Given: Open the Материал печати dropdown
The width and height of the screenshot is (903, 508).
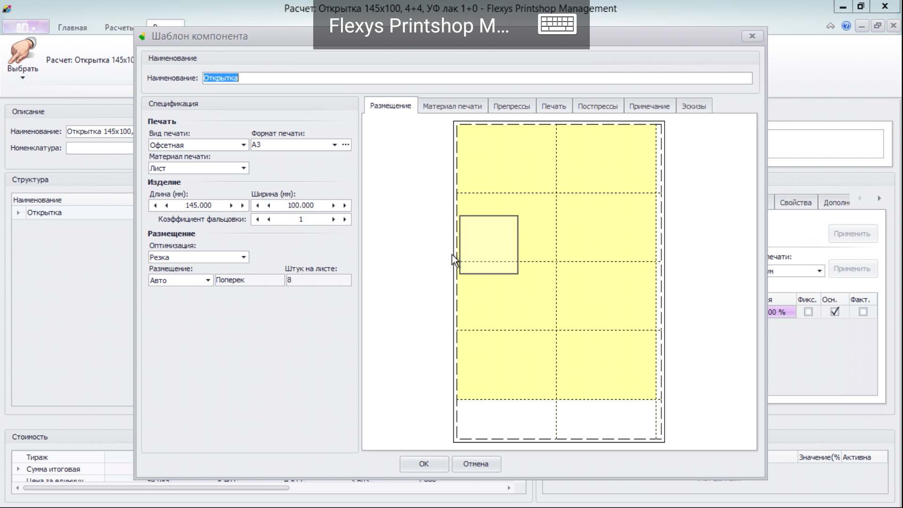Looking at the screenshot, I should (244, 168).
